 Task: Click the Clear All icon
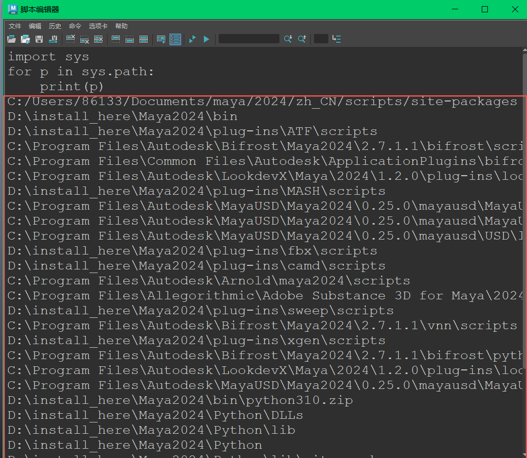(x=98, y=39)
